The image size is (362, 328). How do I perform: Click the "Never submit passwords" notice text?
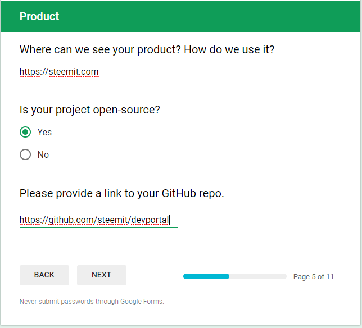point(92,302)
